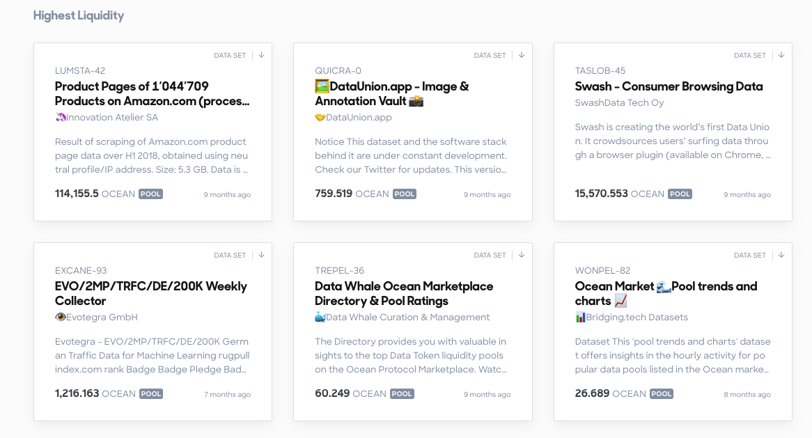Click the download arrow on the WONPEL-82 card

coord(781,255)
